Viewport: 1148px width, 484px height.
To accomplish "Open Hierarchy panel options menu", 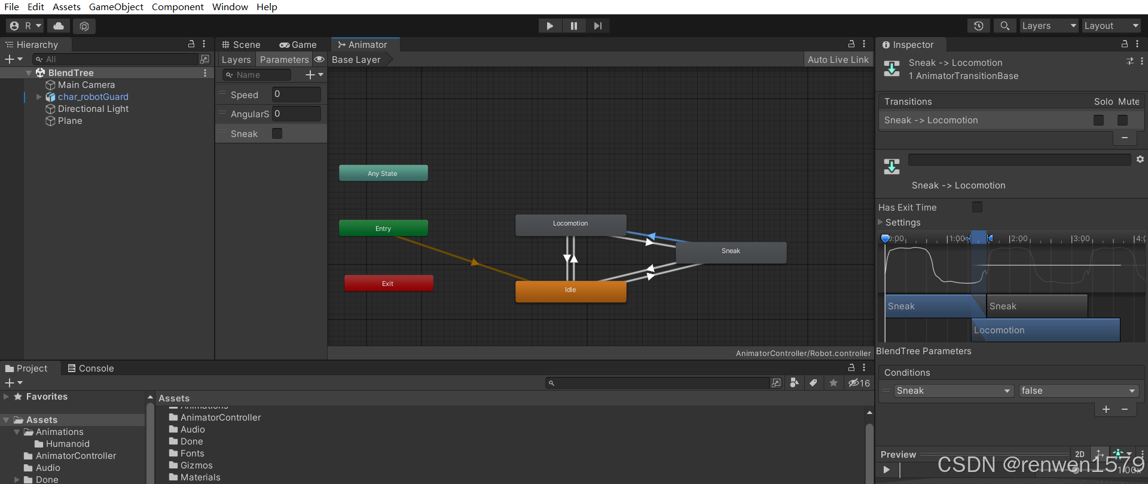I will coord(204,44).
